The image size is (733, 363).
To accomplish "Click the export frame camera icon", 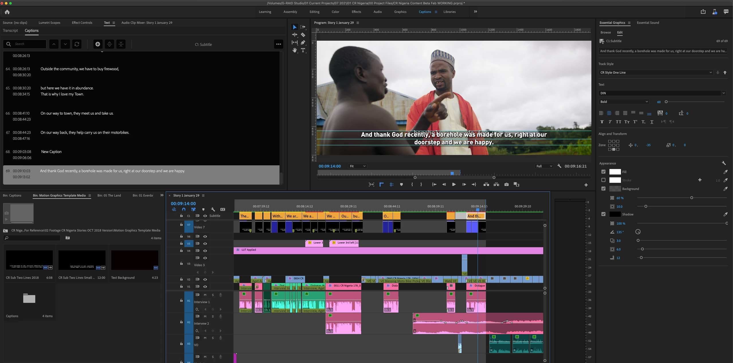I will 507,185.
